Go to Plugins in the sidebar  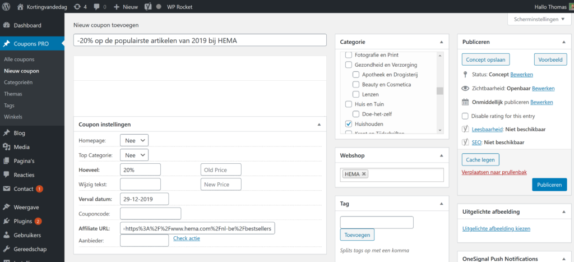click(x=23, y=221)
